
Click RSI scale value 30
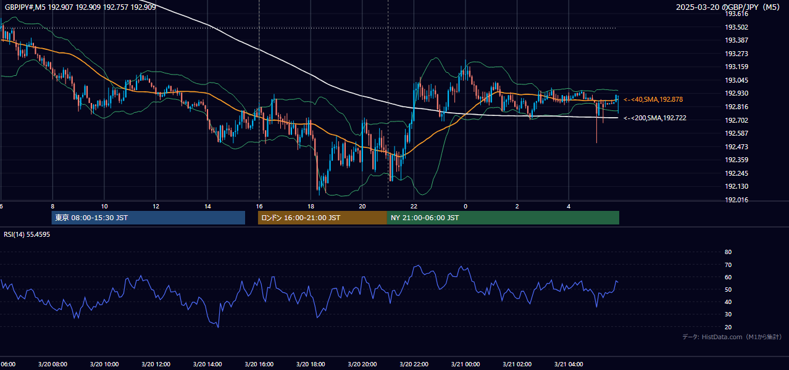(728, 314)
